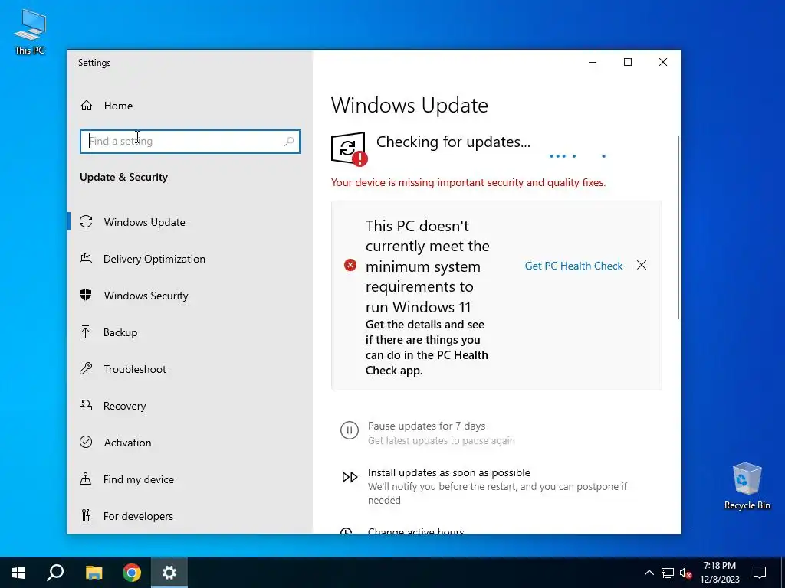Switch to the Troubleshoot page

[x=190, y=369]
